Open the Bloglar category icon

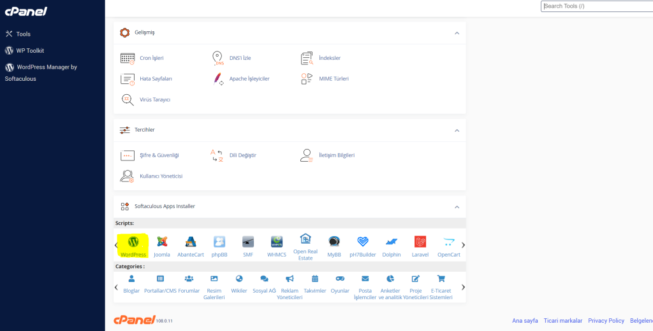(x=131, y=278)
